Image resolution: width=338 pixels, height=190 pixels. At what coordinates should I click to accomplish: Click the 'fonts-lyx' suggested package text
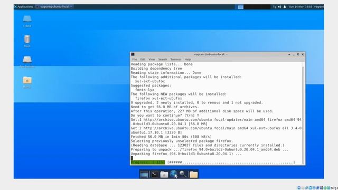click(144, 90)
